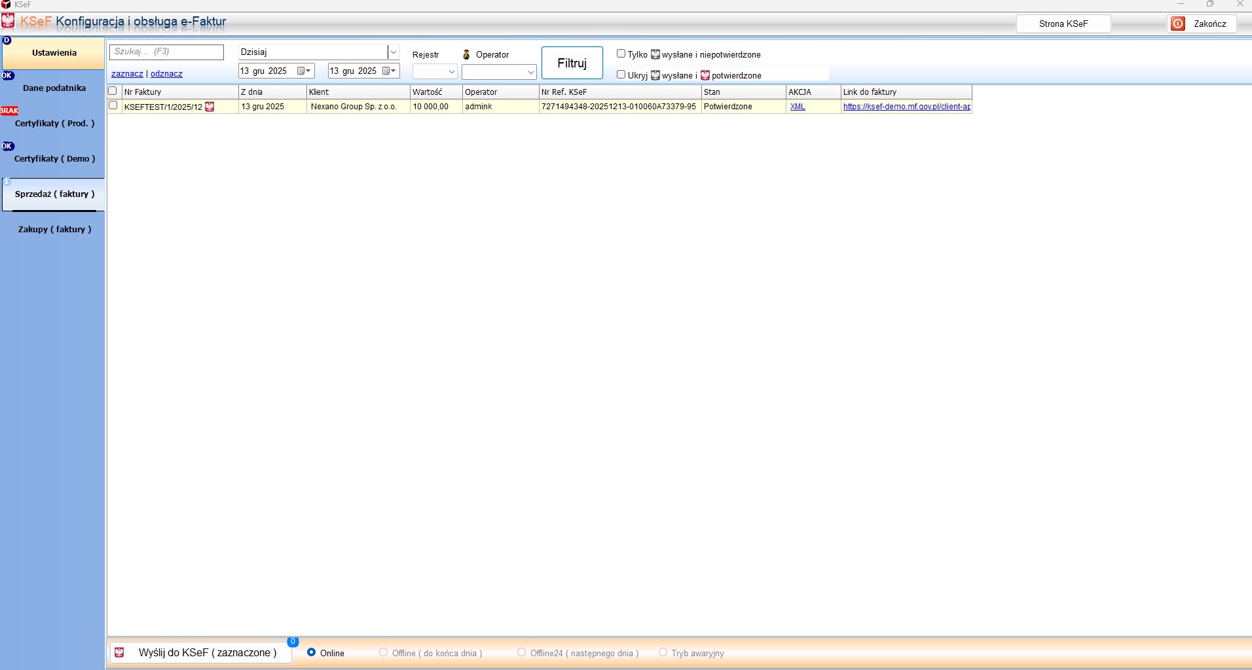The width and height of the screenshot is (1252, 670).
Task: Check the invoice row checkbox for KSEFTEST/1/2025/12
Action: 113,106
